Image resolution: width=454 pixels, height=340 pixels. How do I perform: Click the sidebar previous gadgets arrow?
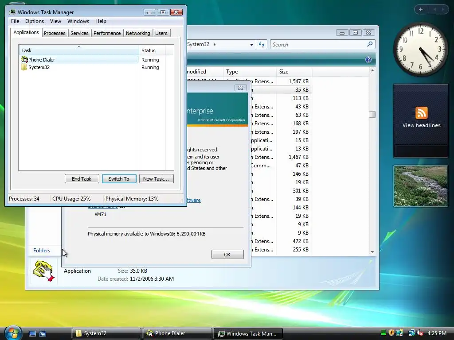(x=434, y=10)
